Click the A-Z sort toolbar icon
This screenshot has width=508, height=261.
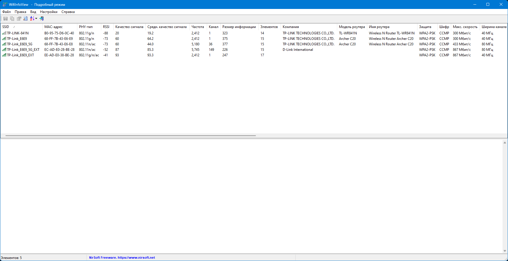click(x=32, y=18)
